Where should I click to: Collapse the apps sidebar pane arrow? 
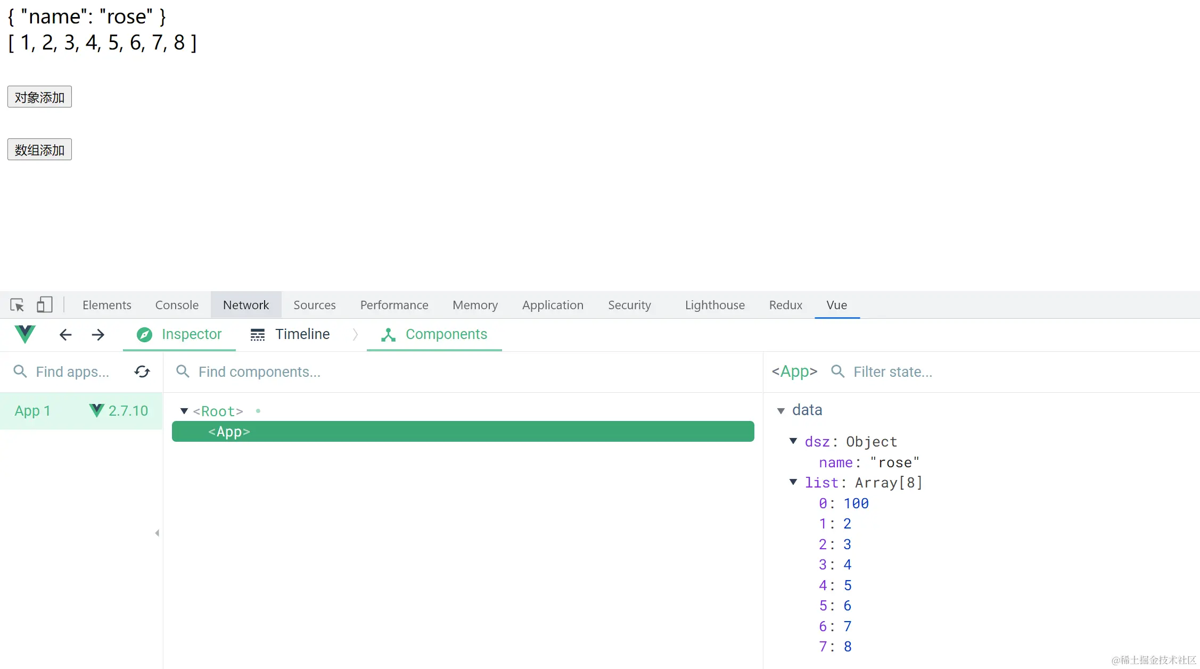pos(157,533)
